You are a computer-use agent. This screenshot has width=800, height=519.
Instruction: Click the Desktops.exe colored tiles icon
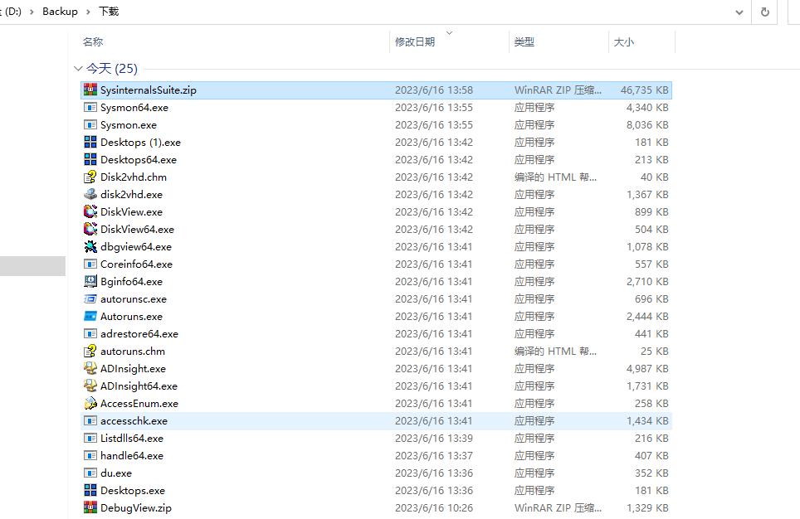(89, 490)
